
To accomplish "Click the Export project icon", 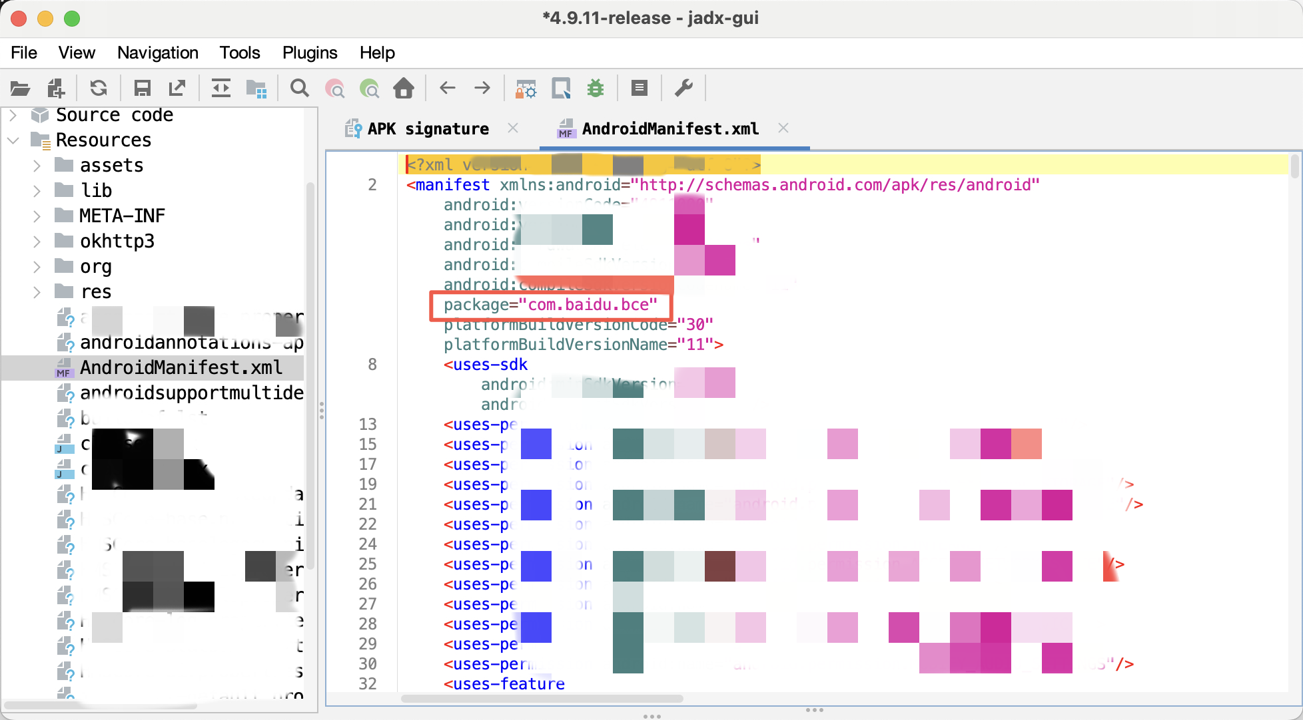I will (x=177, y=89).
